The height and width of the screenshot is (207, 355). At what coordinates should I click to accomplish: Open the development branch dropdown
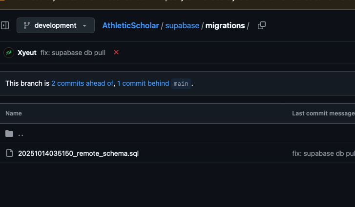55,25
